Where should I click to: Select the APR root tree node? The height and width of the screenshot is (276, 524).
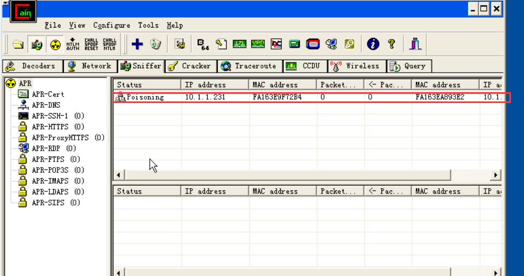click(25, 83)
